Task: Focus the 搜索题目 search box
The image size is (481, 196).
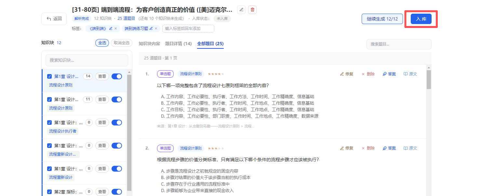Action: pos(399,44)
